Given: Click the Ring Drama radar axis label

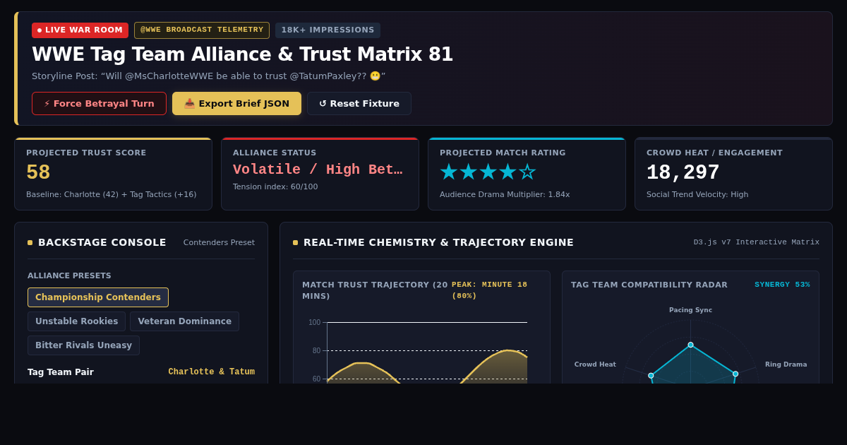Looking at the screenshot, I should pyautogui.click(x=786, y=364).
